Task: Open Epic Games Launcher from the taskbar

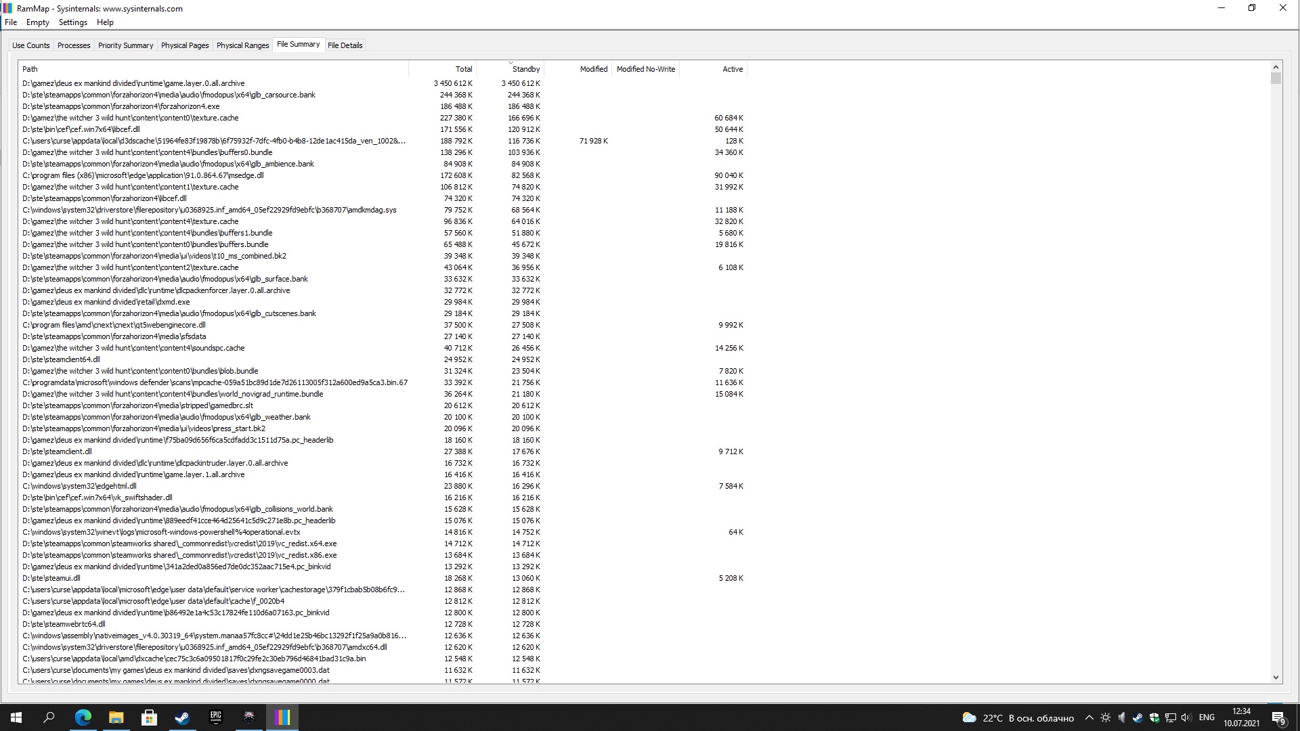Action: 215,717
